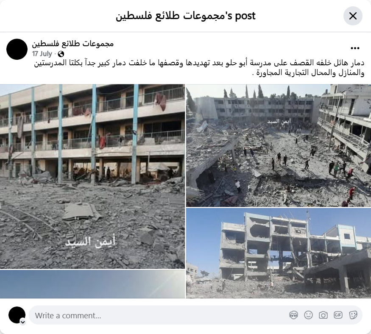Open the three-dot post options menu
371x334 pixels.
click(x=355, y=48)
